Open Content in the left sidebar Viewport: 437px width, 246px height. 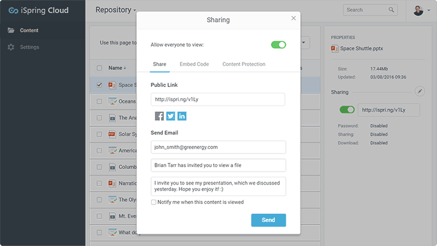point(29,30)
